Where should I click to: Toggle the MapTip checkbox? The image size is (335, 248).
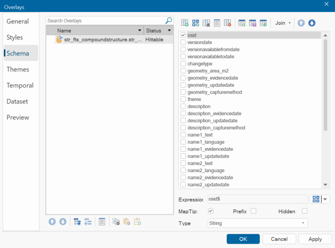point(211,211)
